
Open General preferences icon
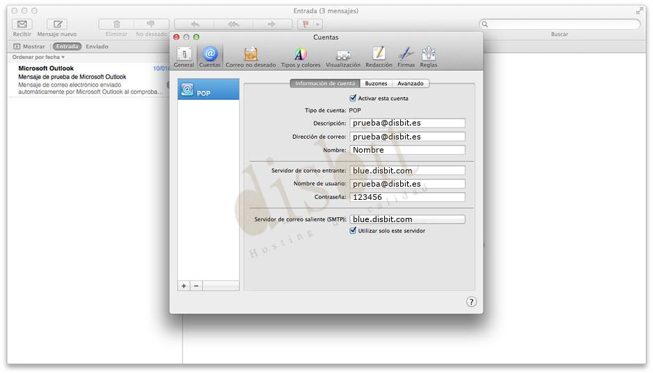coord(183,55)
